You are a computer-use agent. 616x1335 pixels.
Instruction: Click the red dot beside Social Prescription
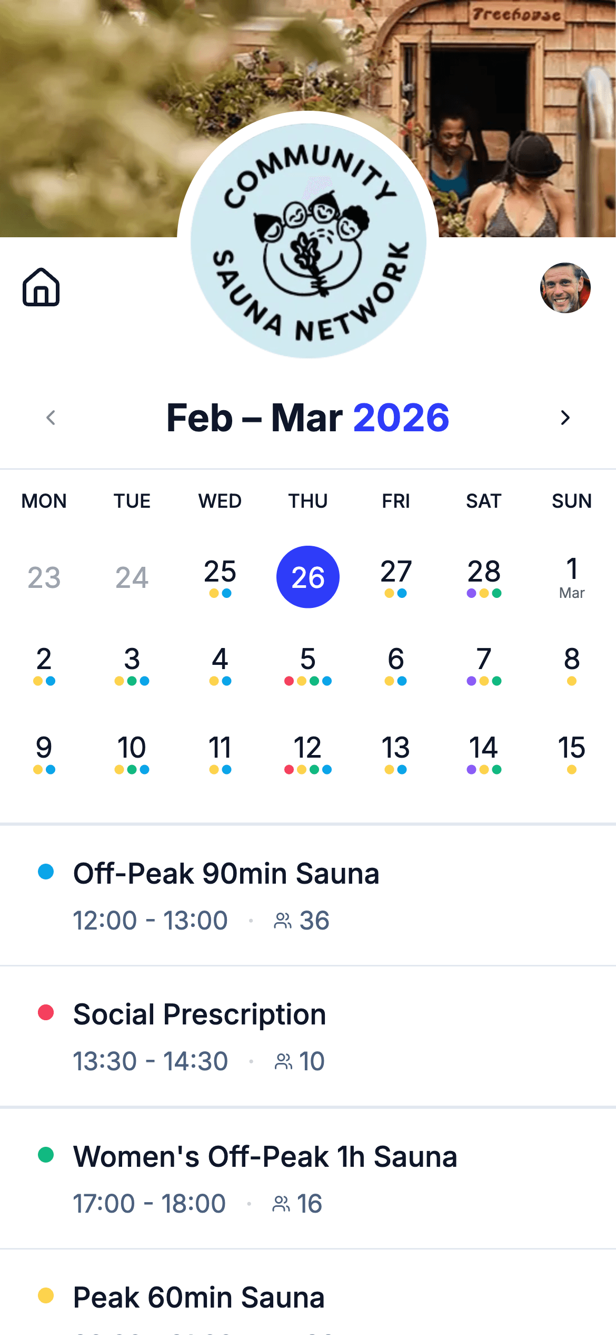[x=46, y=1012]
